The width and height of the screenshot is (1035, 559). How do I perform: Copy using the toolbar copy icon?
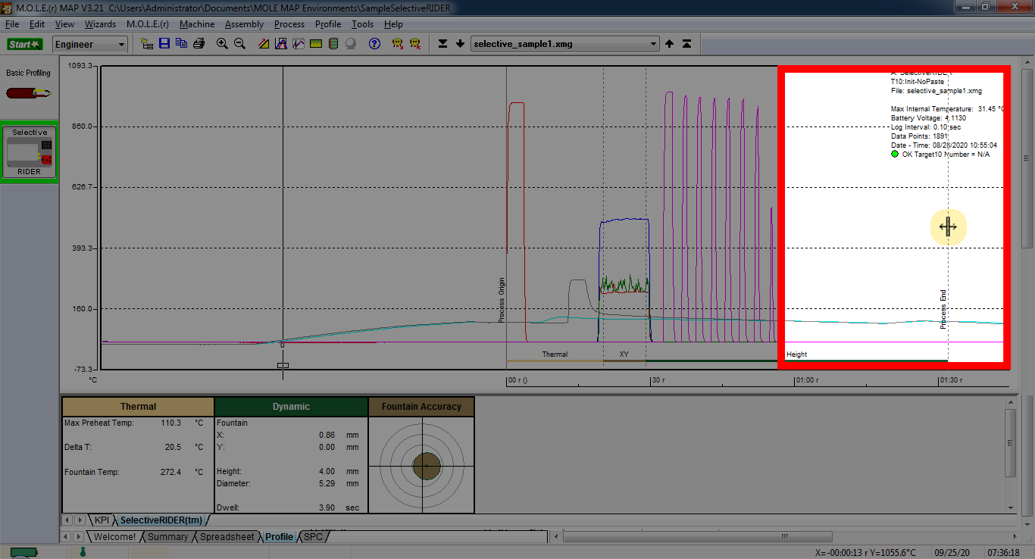coord(182,44)
